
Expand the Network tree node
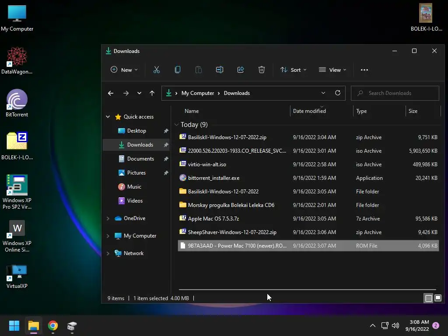pyautogui.click(x=108, y=253)
